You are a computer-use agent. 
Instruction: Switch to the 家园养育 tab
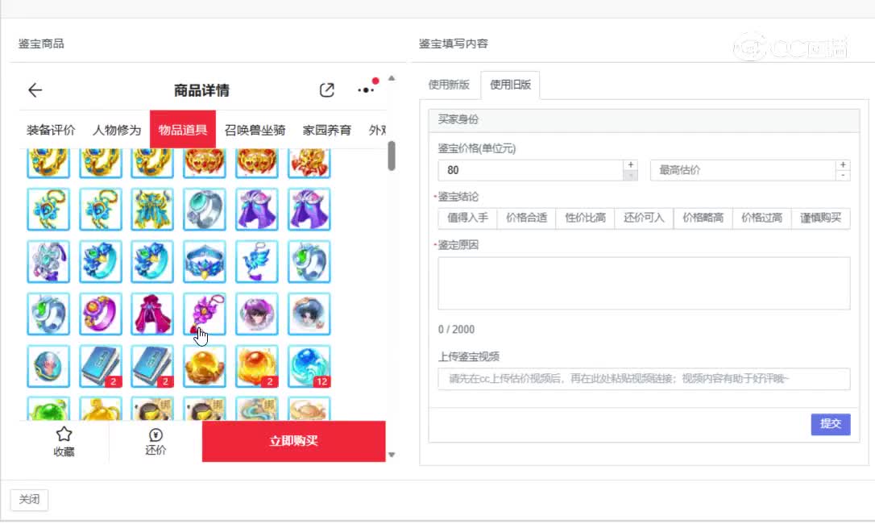tap(327, 130)
